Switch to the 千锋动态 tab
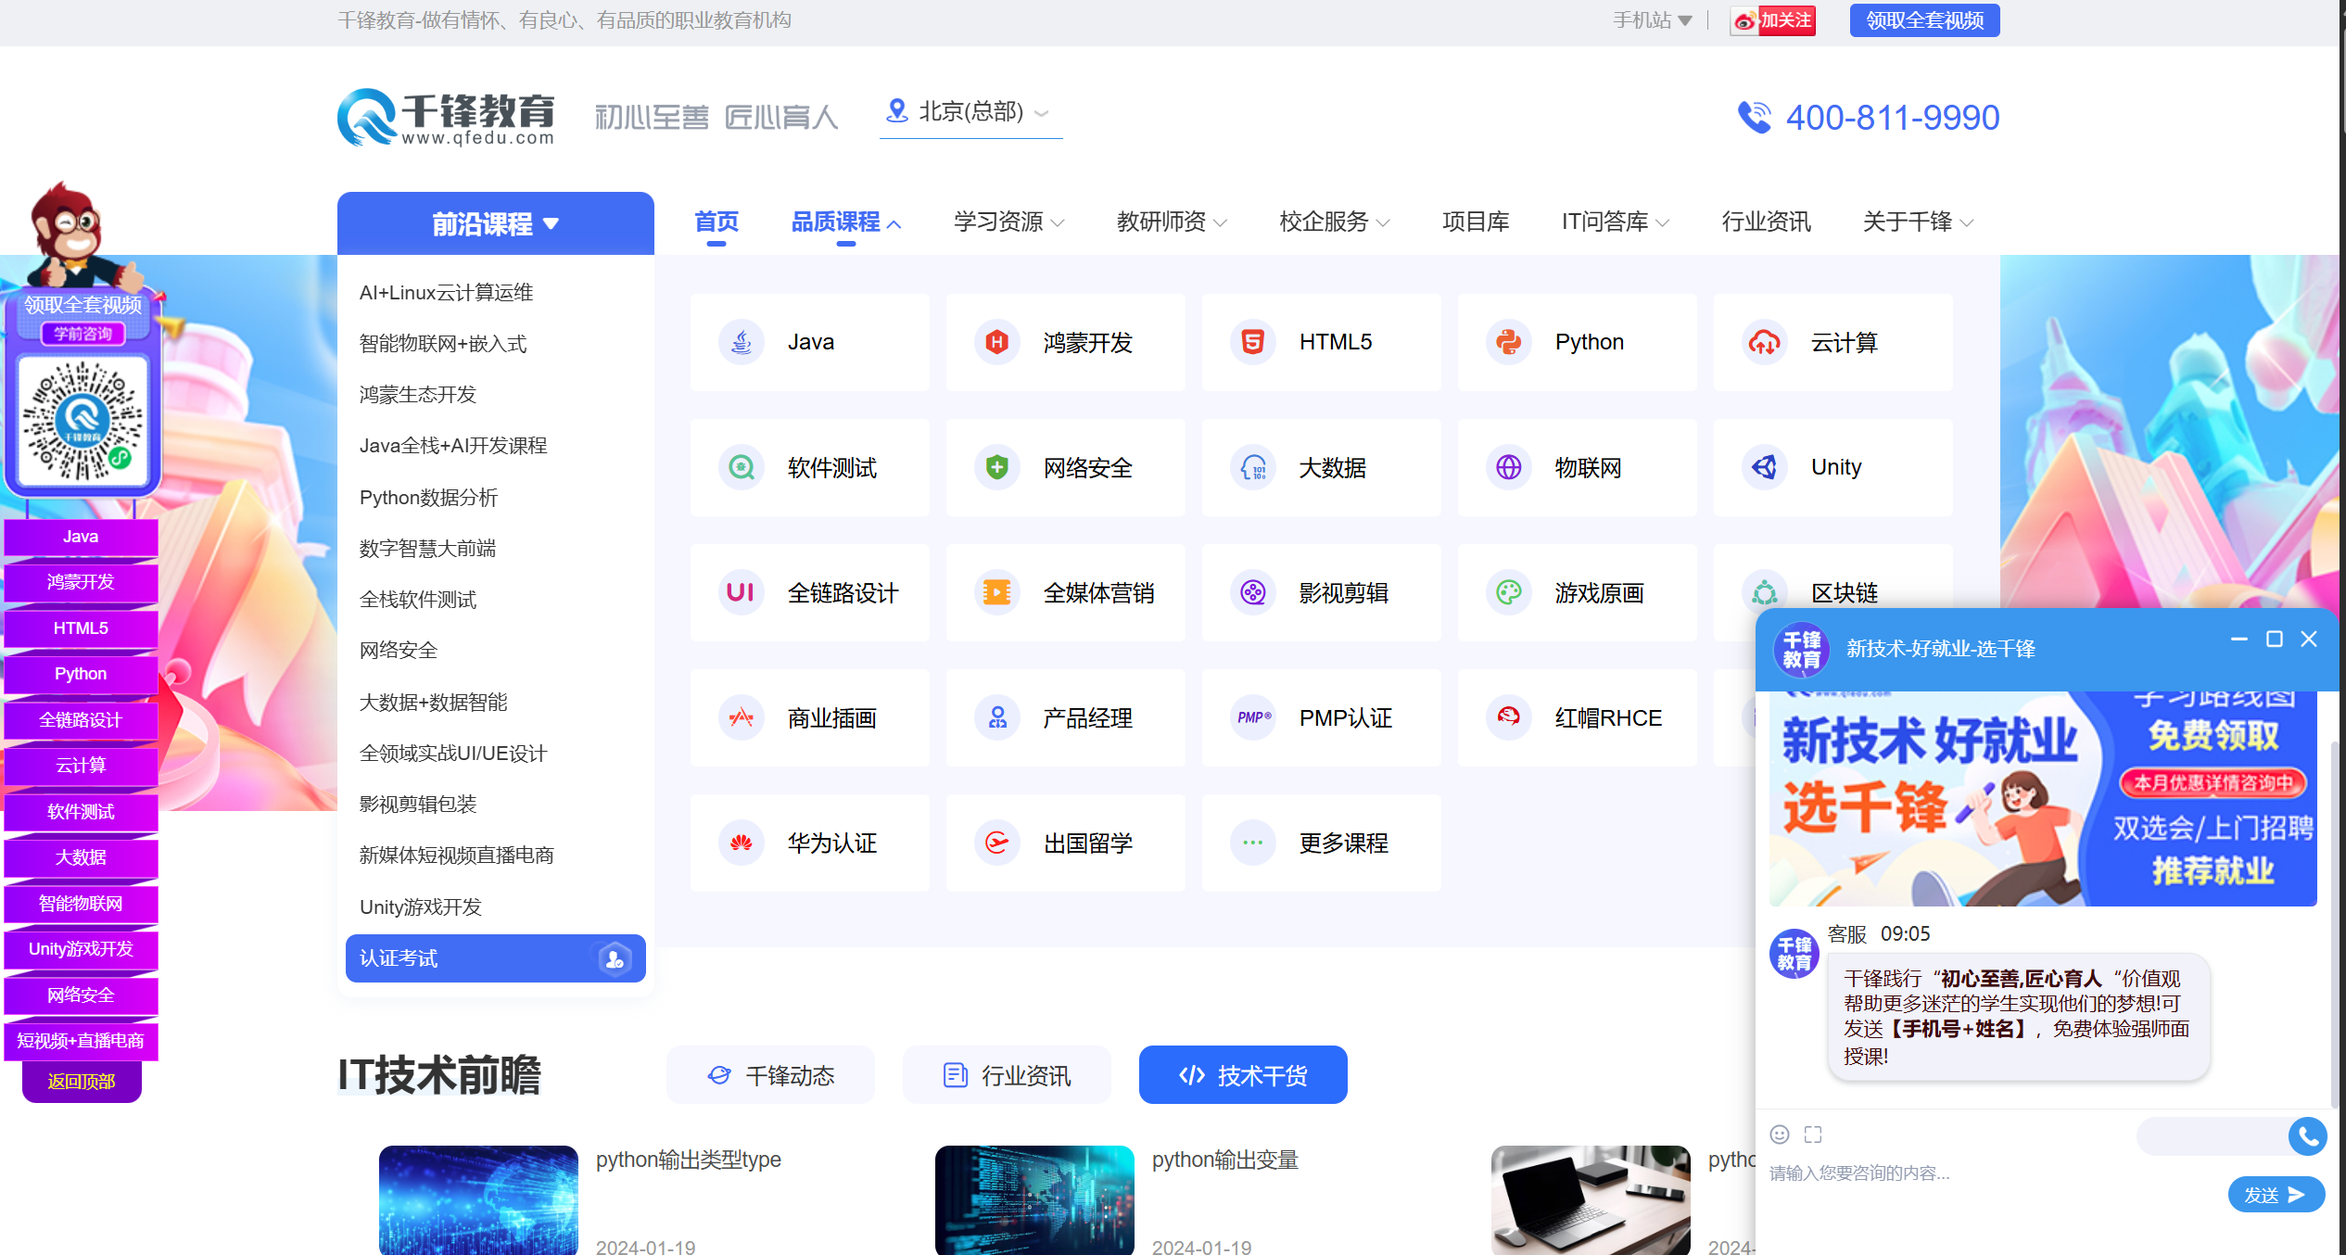2346x1255 pixels. tap(770, 1075)
